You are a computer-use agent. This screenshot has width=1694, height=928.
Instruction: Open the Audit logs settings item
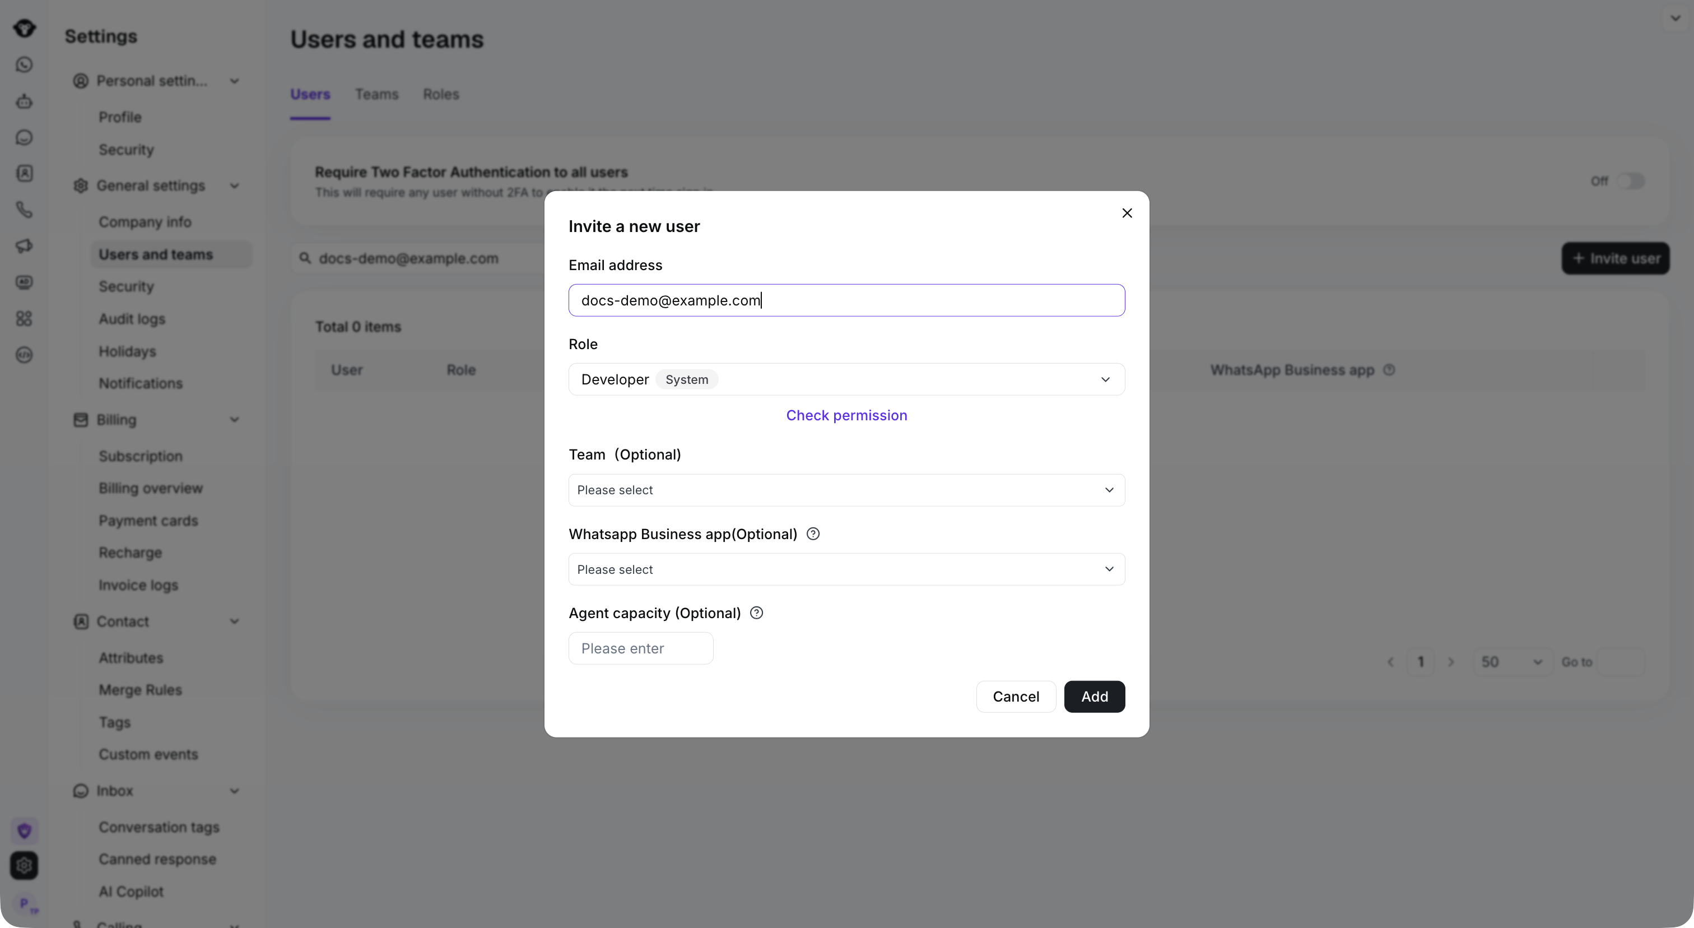coord(132,319)
